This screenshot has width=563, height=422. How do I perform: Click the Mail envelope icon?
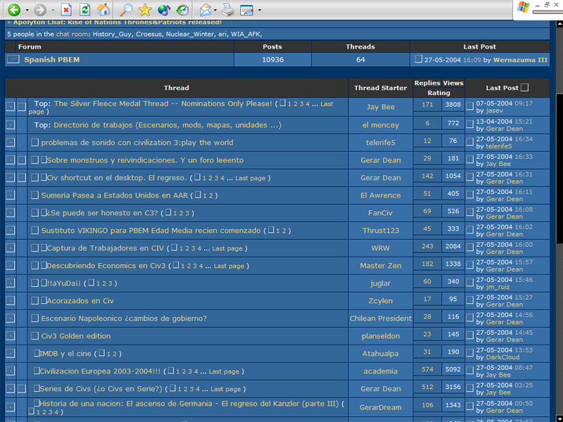pyautogui.click(x=205, y=10)
